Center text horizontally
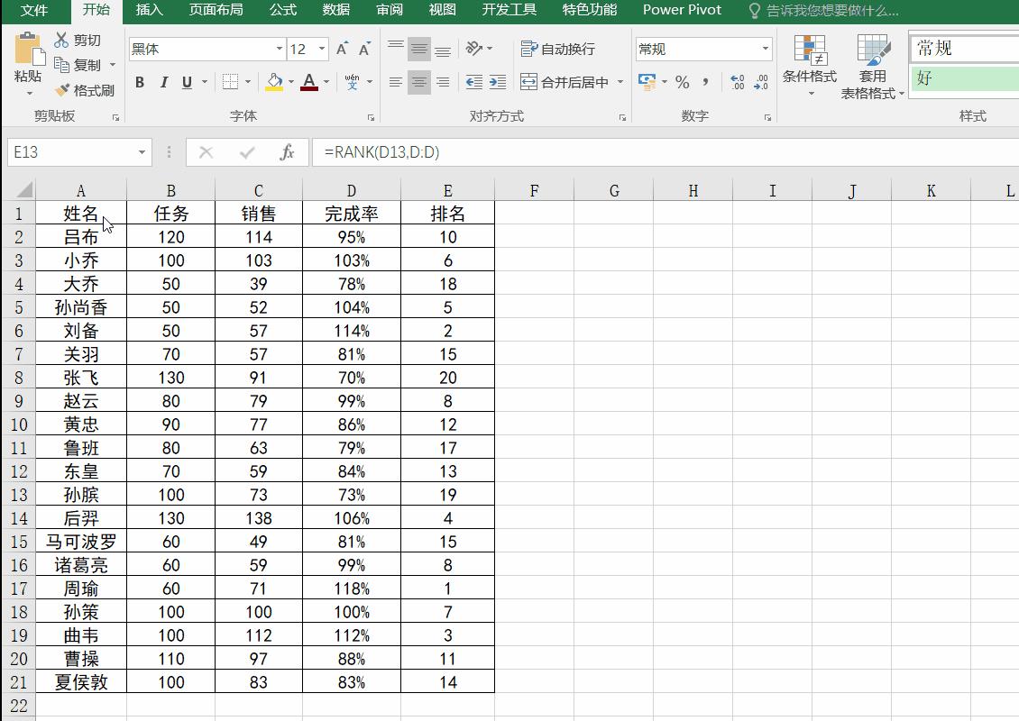1019x721 pixels. tap(419, 83)
